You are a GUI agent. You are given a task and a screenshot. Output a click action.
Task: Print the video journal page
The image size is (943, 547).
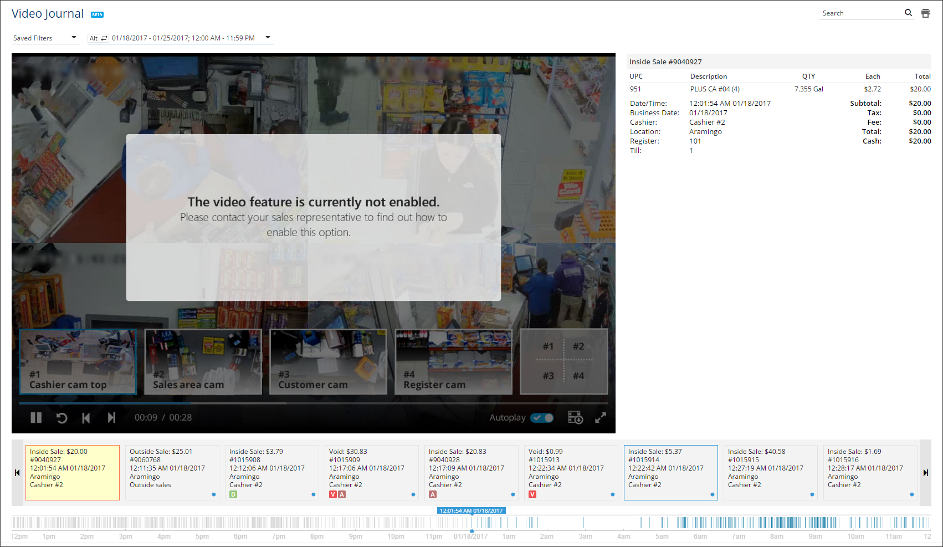click(926, 13)
